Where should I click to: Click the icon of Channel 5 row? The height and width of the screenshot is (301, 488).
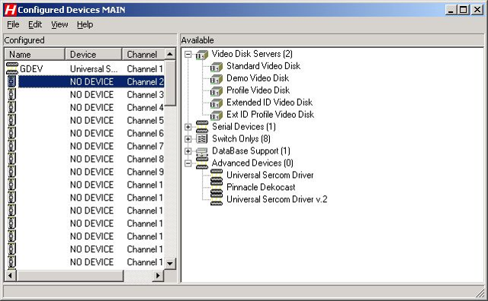click(11, 120)
